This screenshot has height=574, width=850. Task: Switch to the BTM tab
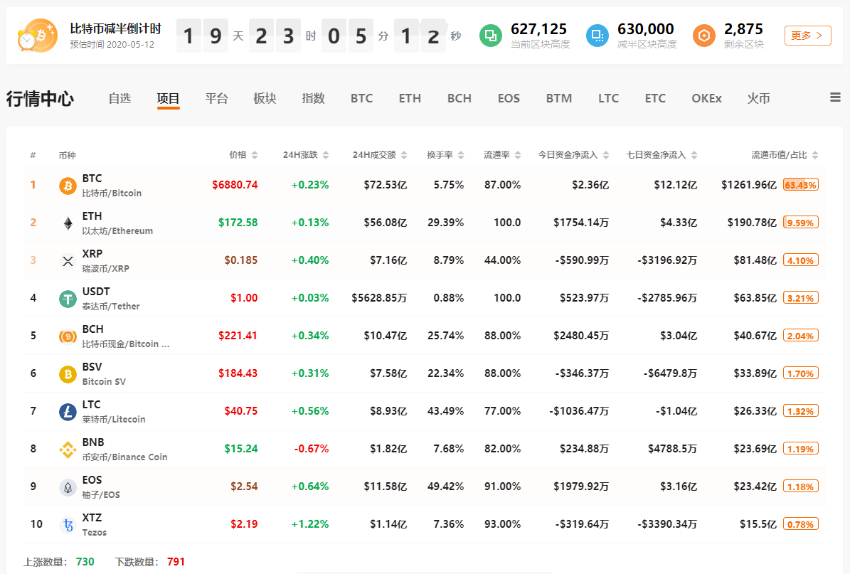point(559,98)
